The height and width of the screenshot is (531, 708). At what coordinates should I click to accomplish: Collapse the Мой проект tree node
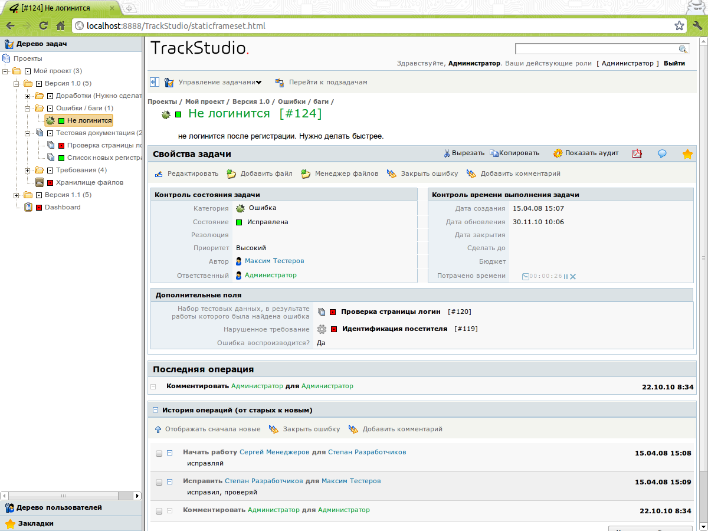pos(5,71)
